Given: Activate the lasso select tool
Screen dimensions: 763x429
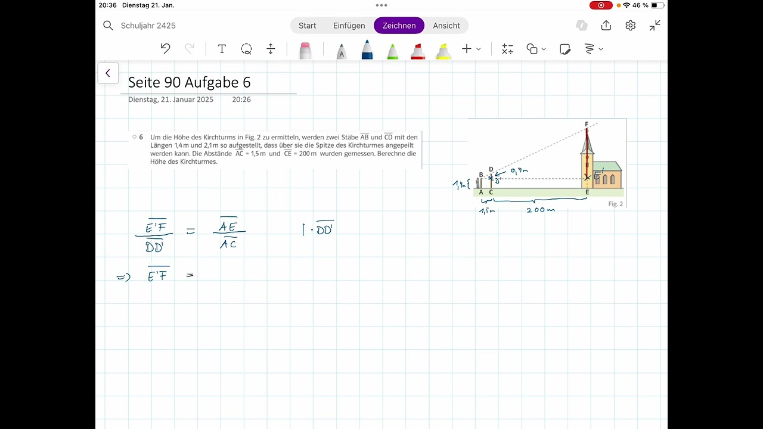Looking at the screenshot, I should (x=246, y=49).
